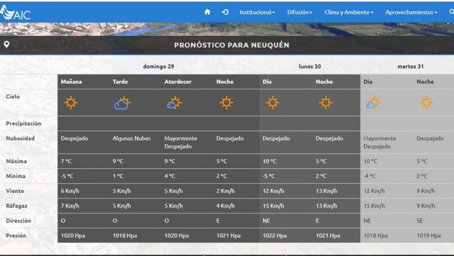
Task: Open the Aprovechamientos dropdown
Action: click(x=411, y=12)
